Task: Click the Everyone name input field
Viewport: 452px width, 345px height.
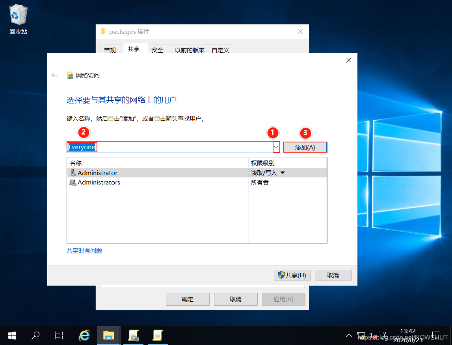Action: pos(170,147)
